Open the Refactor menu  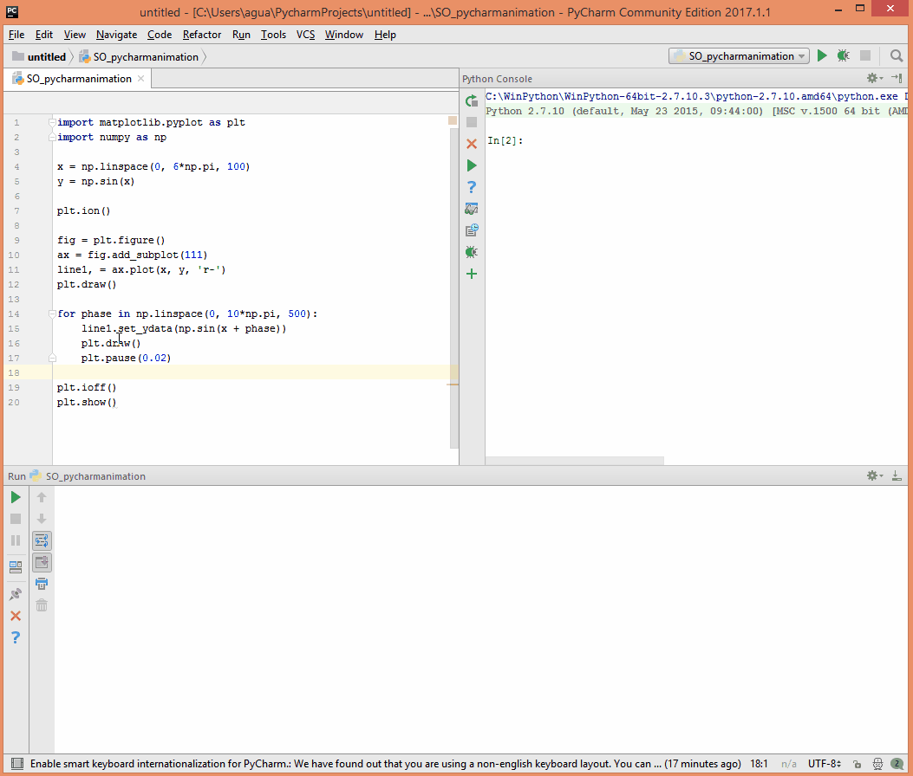(201, 35)
